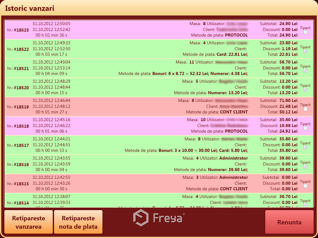Toggle Tiparit checkbox for sale #18522
This screenshot has height=238, width=318.
coord(305,51)
